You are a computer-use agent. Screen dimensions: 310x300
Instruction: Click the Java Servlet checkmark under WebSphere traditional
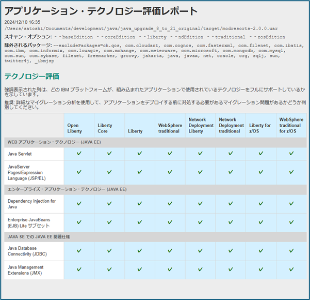170,153
